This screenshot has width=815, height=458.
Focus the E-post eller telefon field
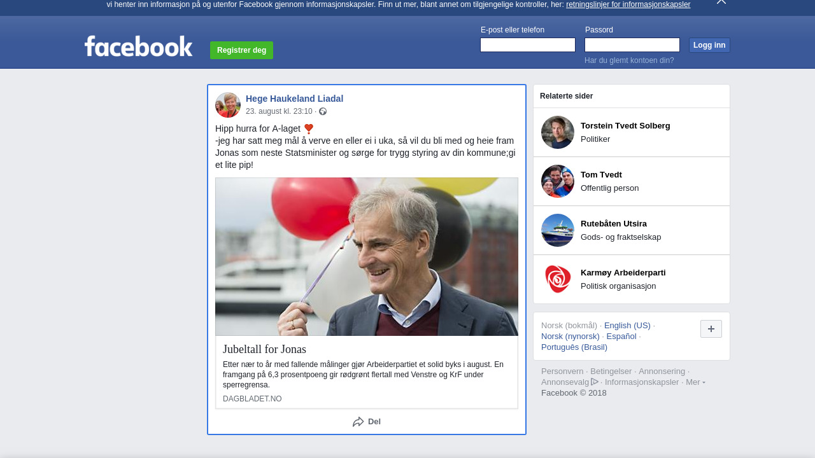[528, 45]
